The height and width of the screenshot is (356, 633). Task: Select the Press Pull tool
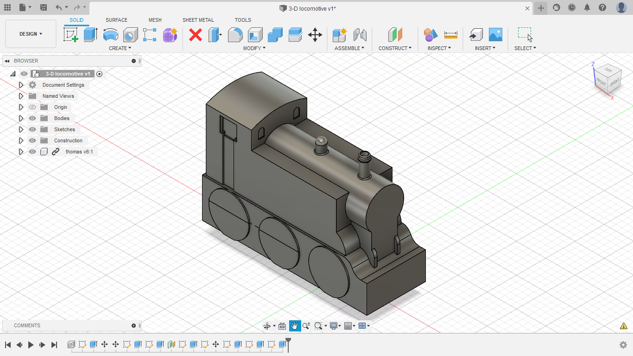pos(215,35)
